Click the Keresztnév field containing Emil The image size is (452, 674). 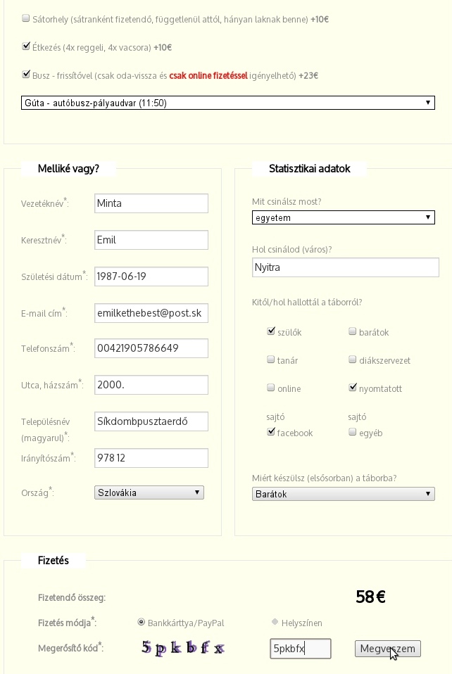pos(151,240)
